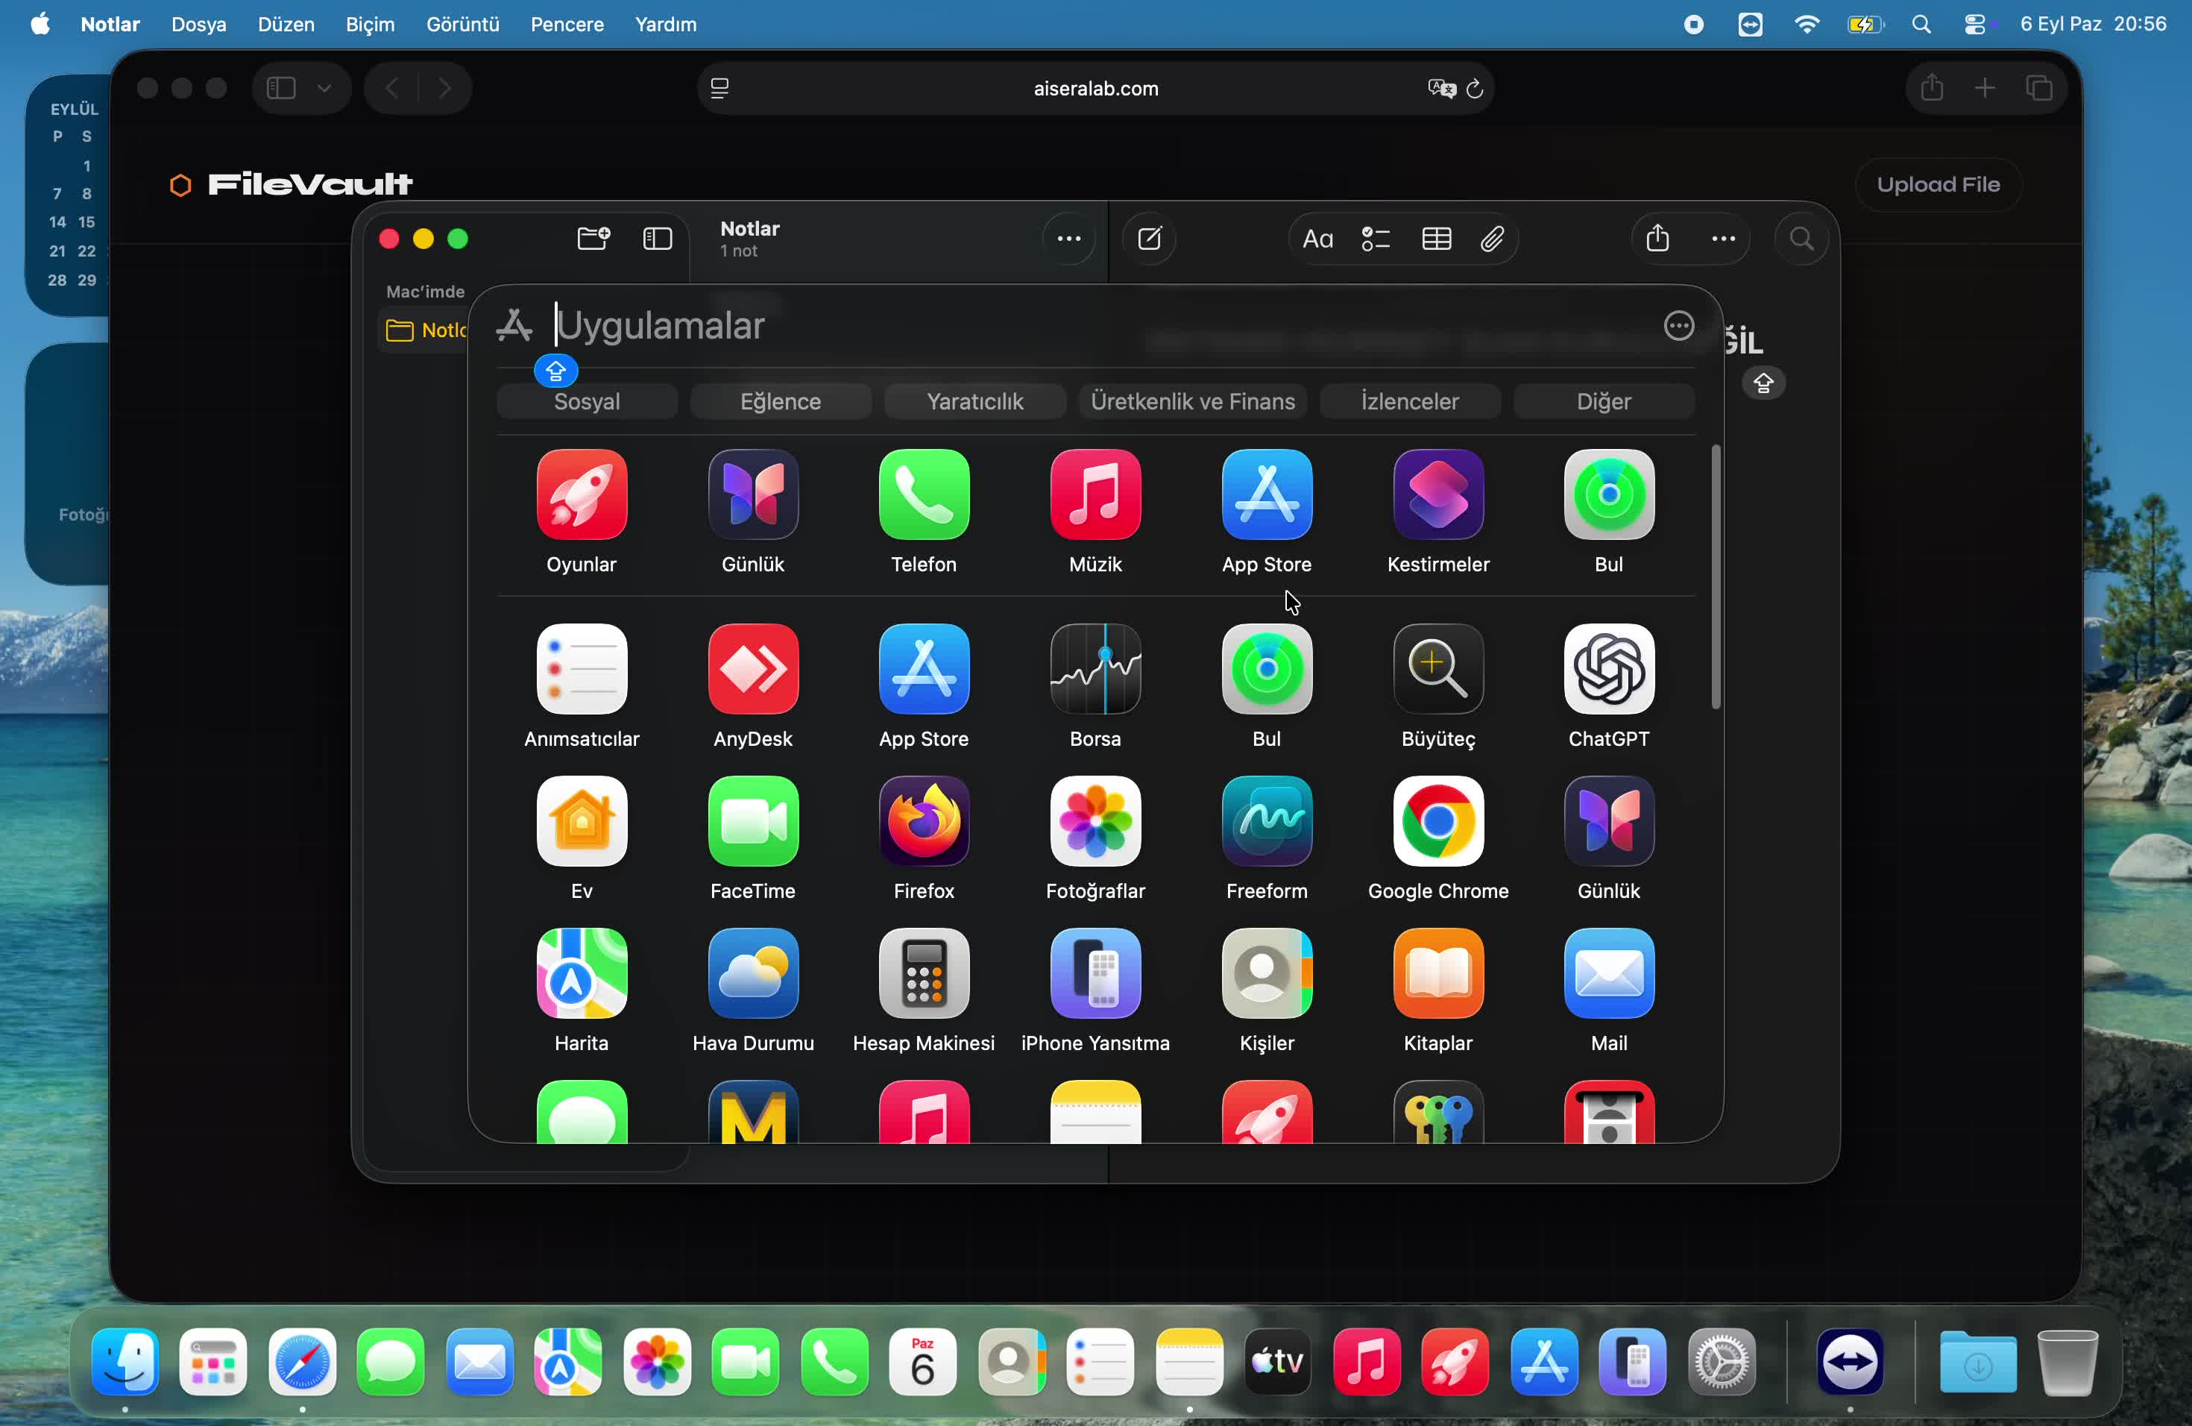2192x1426 pixels.
Task: Launch the Mail app from the grid
Action: pyautogui.click(x=1609, y=974)
